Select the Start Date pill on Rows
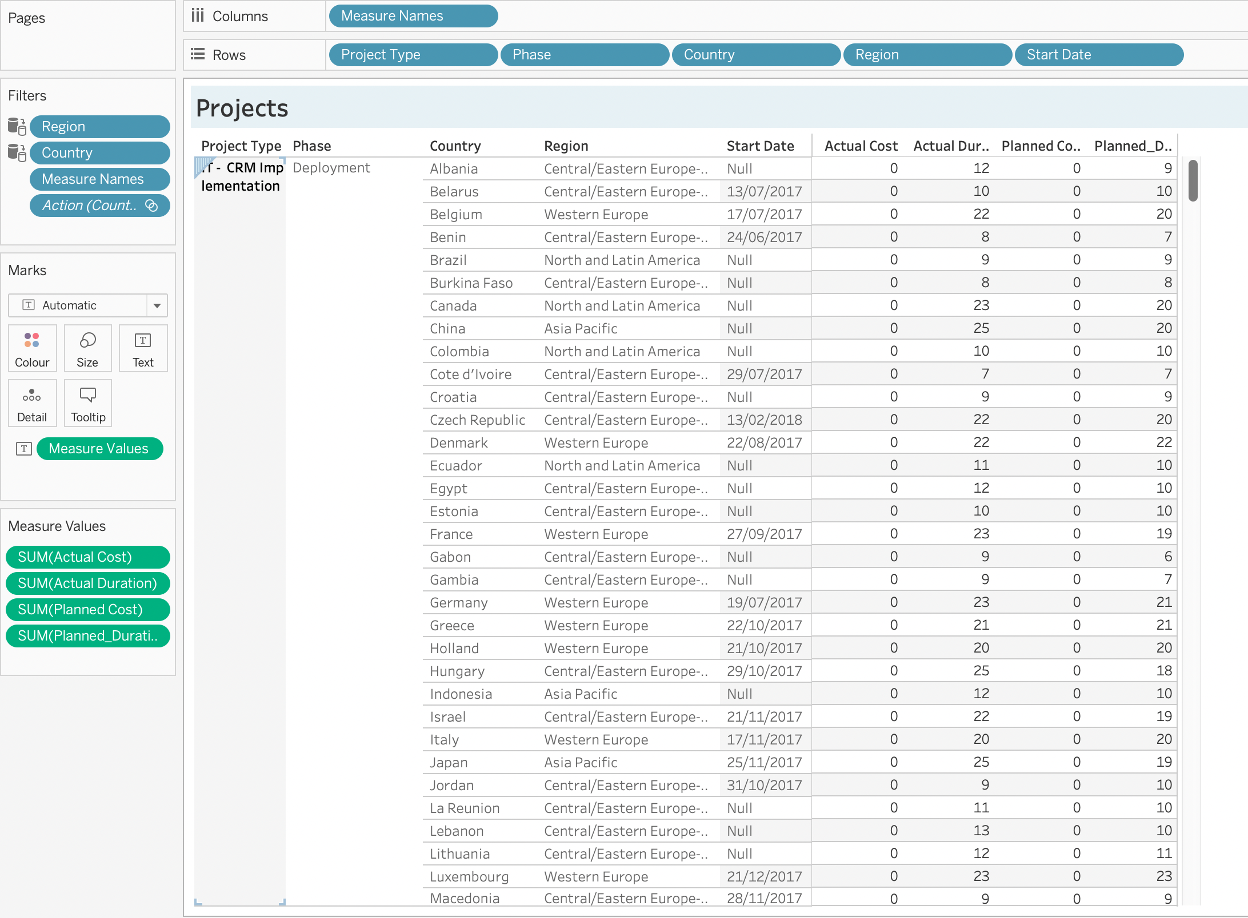Image resolution: width=1248 pixels, height=918 pixels. point(1098,54)
